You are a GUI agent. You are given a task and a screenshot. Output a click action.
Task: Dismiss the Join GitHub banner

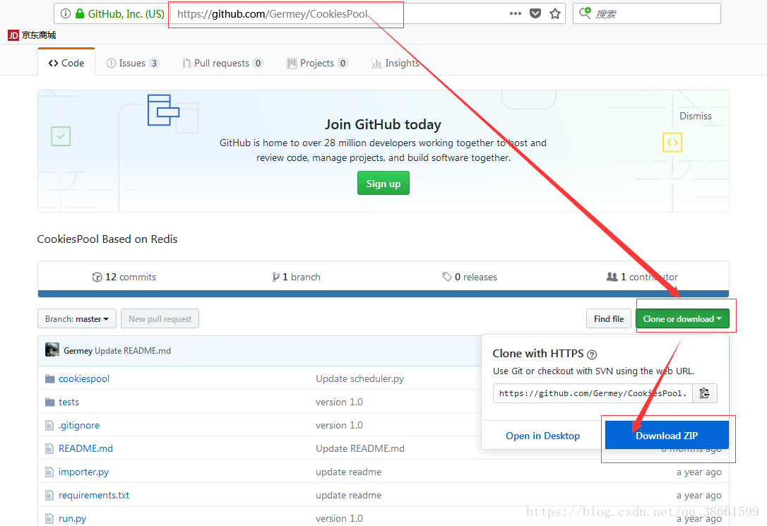click(x=695, y=116)
